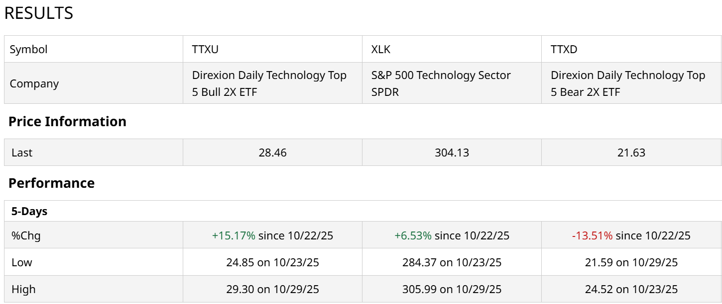
Task: Click the XLK last price 304.13
Action: coord(452,152)
